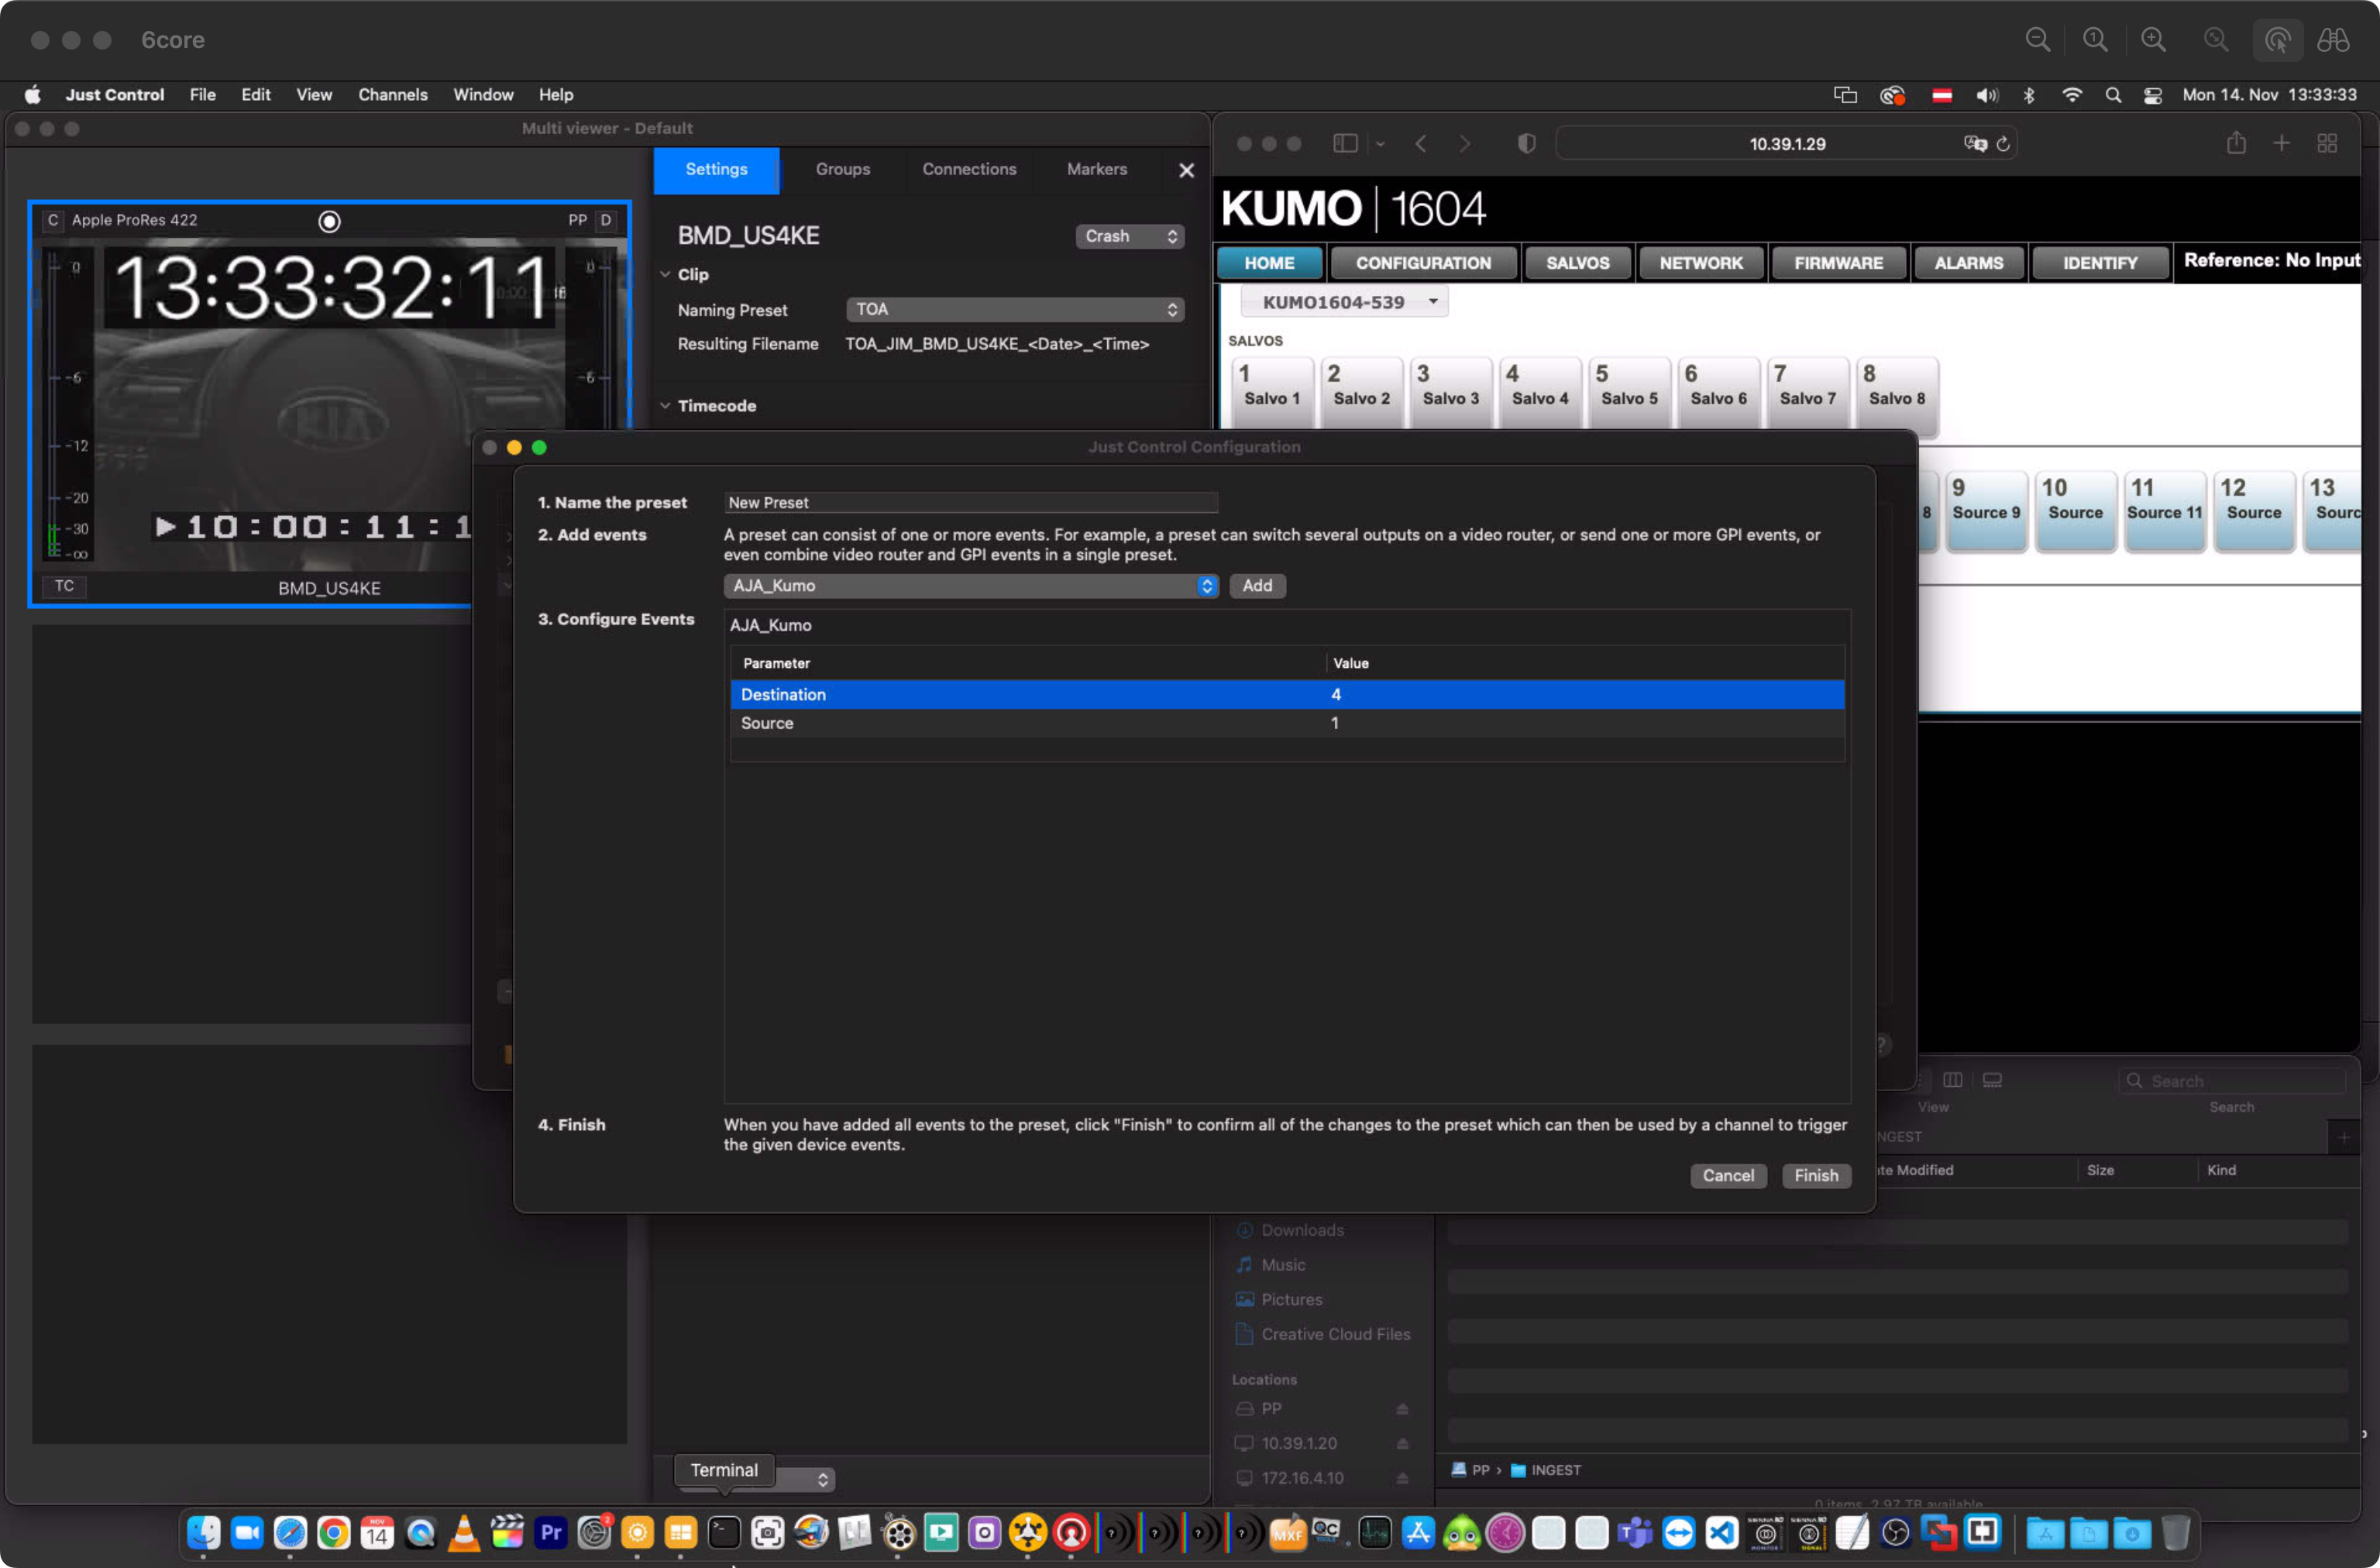Toggle the TC button below the viewer
Screen dimensions: 2380x1568
(64, 586)
